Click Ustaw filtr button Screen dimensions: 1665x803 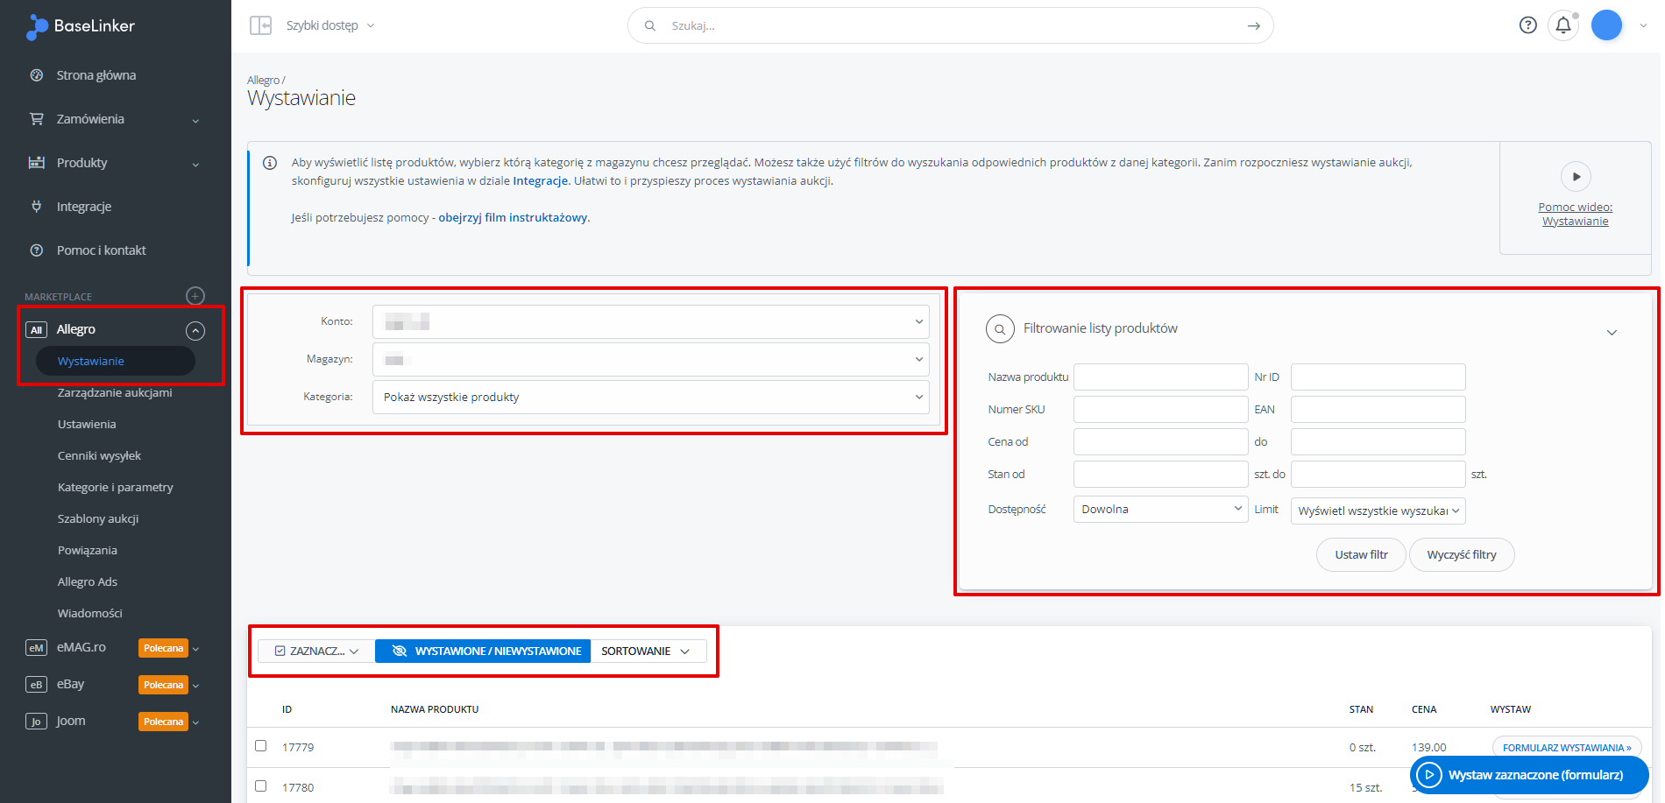coord(1361,554)
